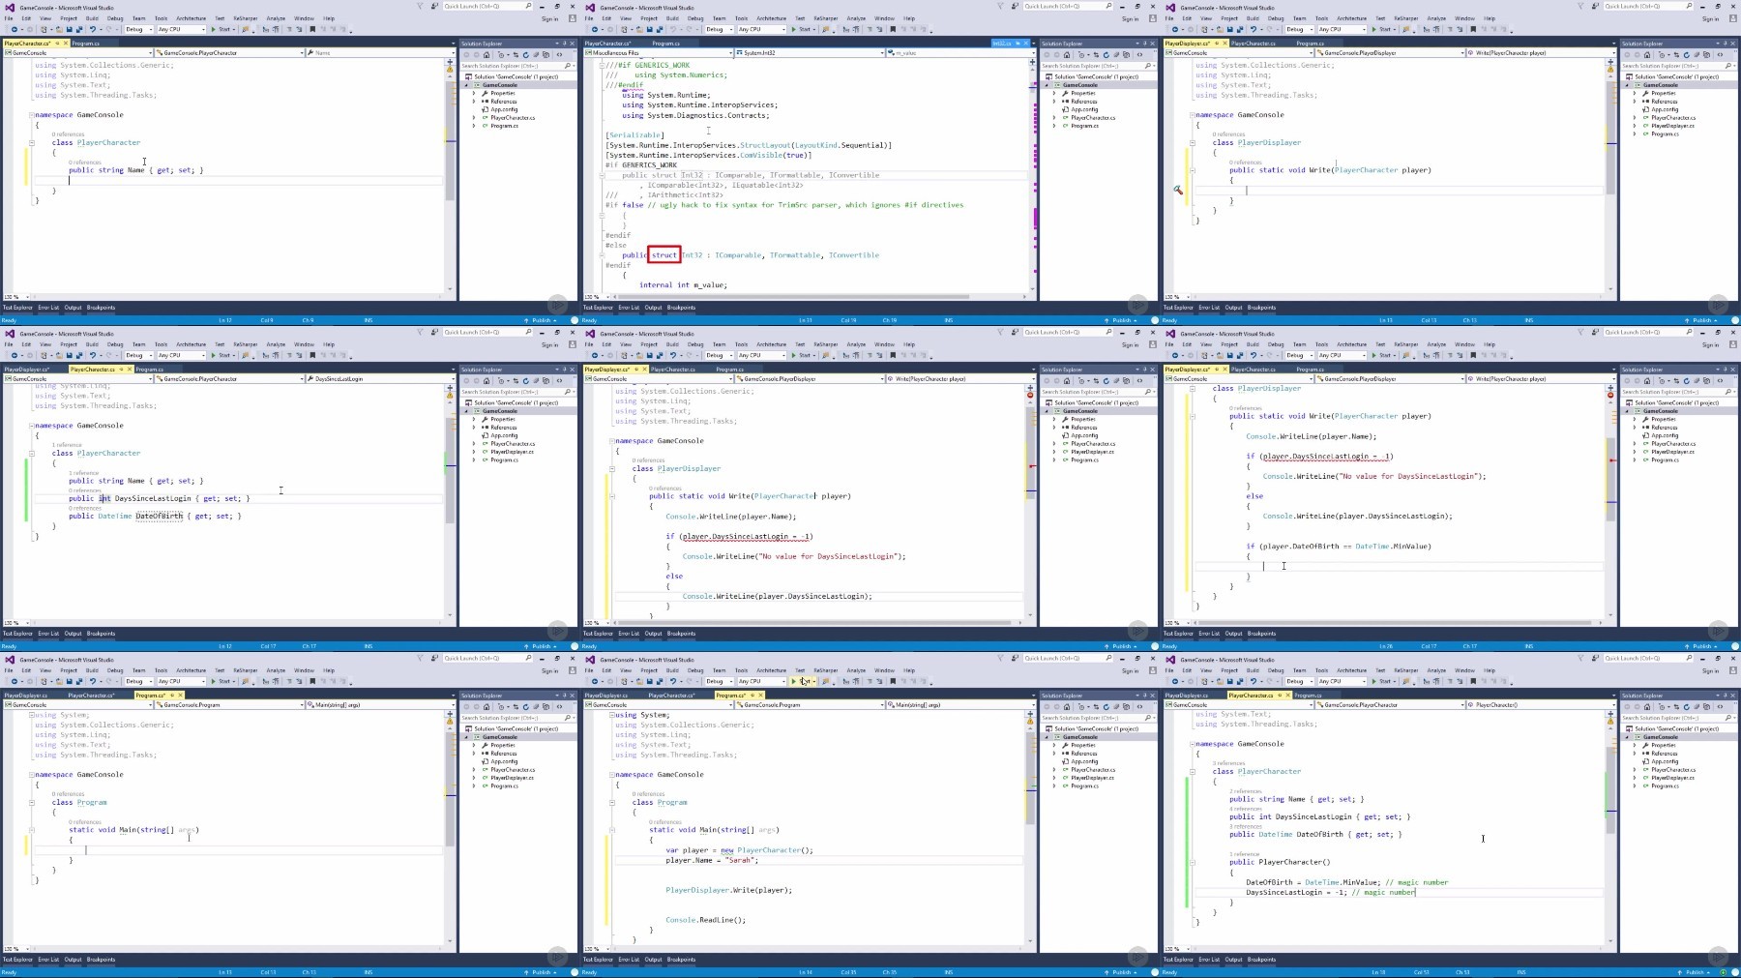Collapse namespace GameConsole outline in the empty Main window

pyautogui.click(x=32, y=775)
